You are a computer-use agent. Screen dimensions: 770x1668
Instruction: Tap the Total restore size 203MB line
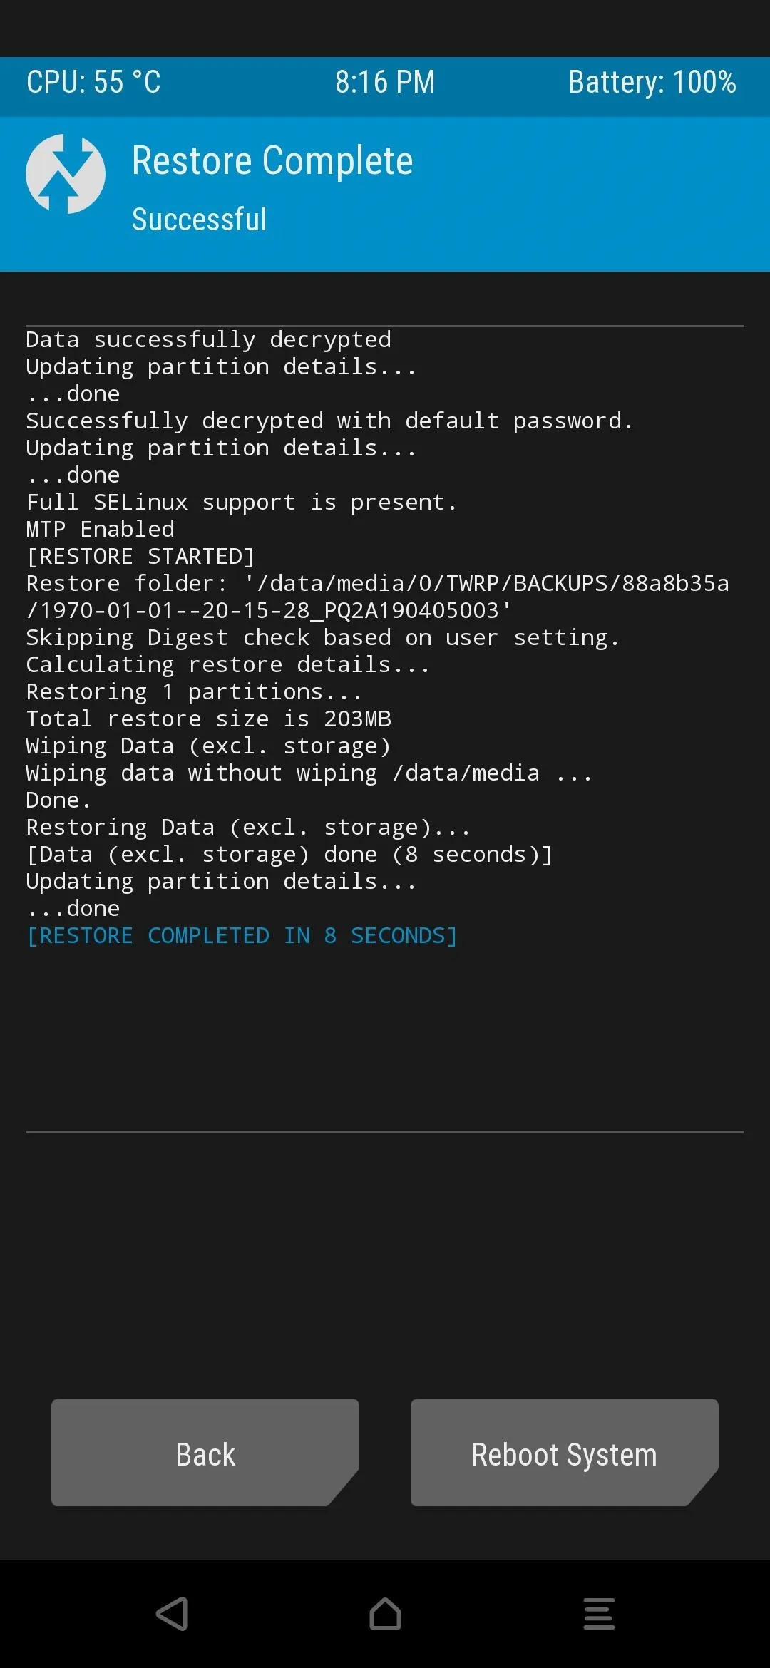click(x=208, y=719)
